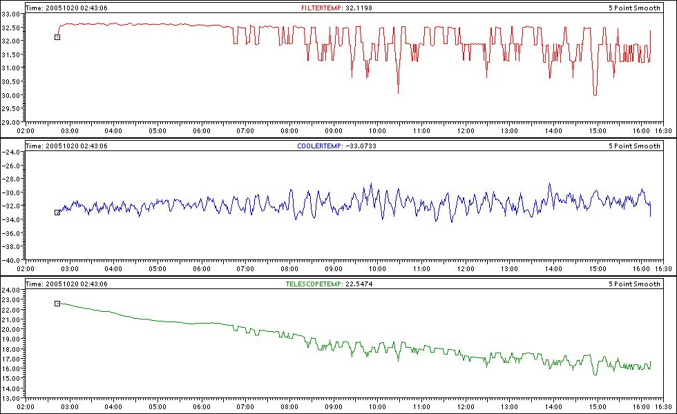Screen dimensions: 677x414
Task: Click the cursor square marker on the blue COOLERTEMP curve
Action: (57, 213)
